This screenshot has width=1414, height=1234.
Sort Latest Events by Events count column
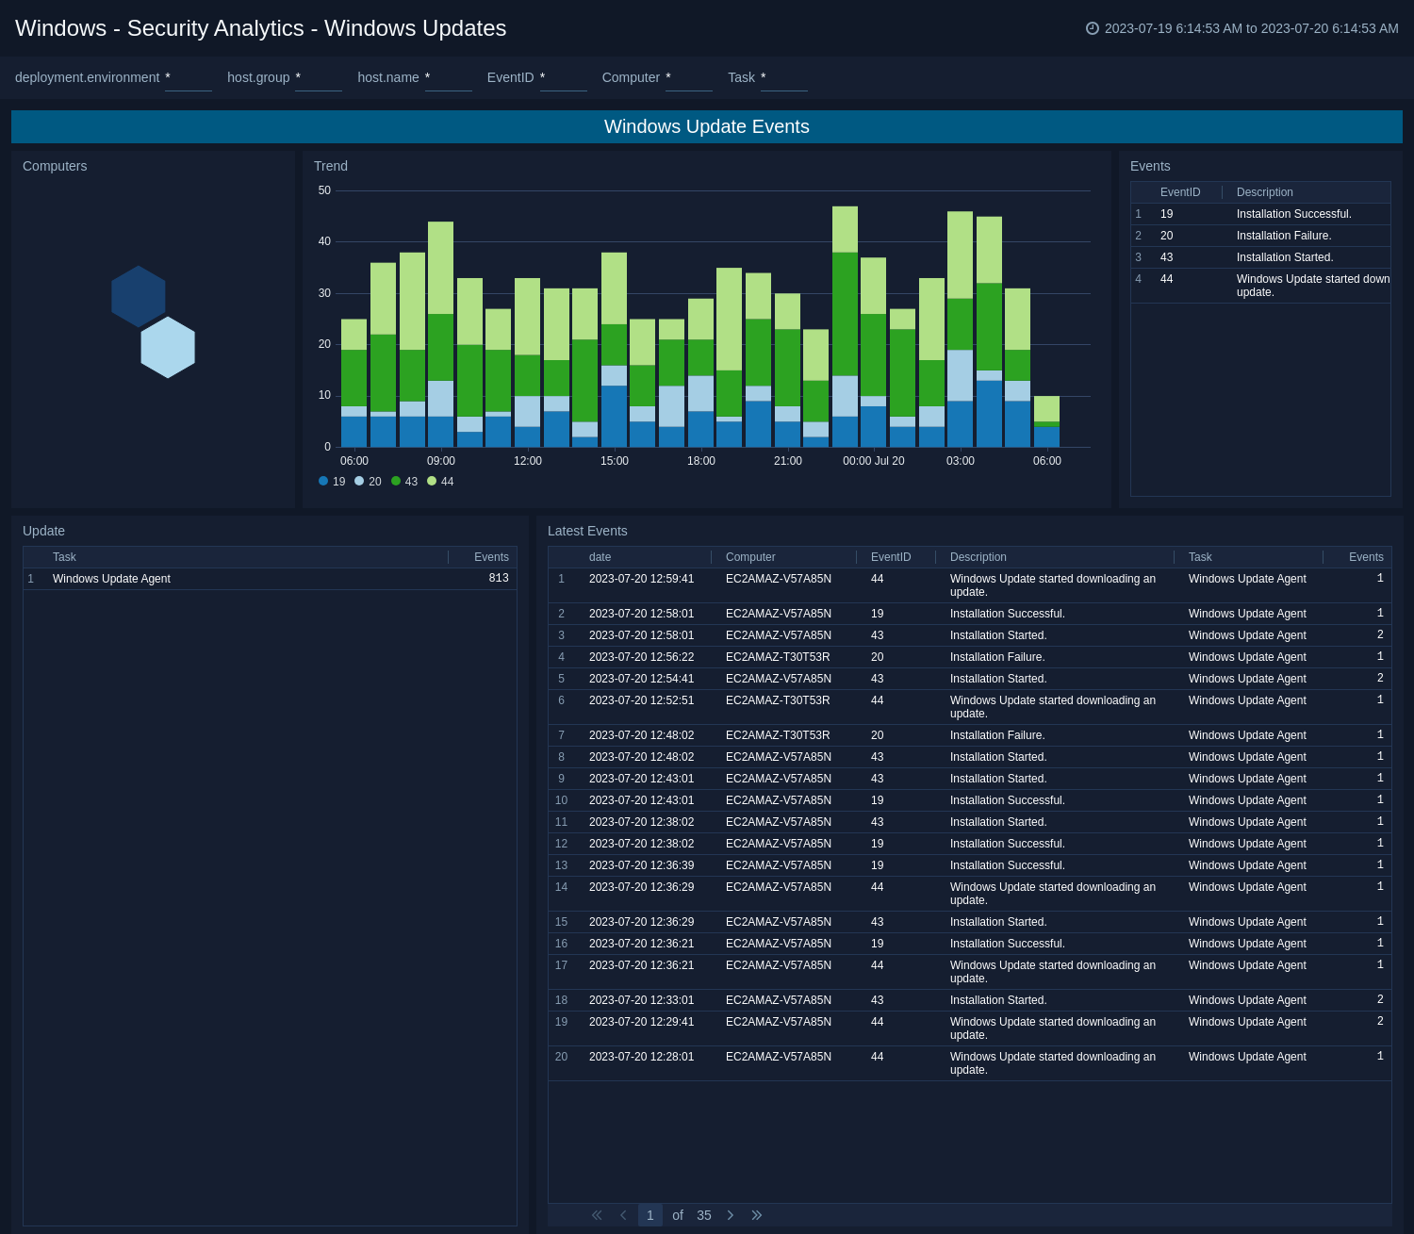pos(1366,557)
